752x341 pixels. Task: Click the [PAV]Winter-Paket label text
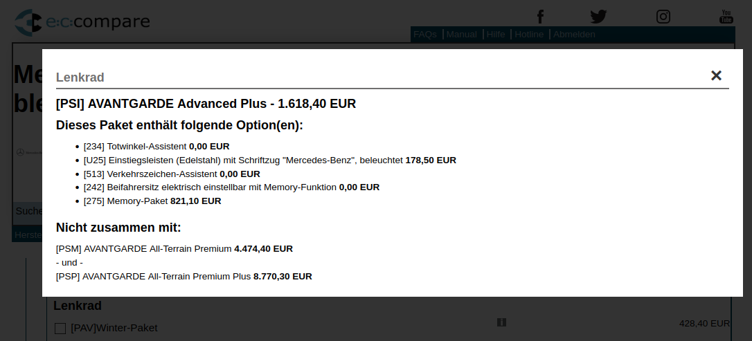[114, 328]
